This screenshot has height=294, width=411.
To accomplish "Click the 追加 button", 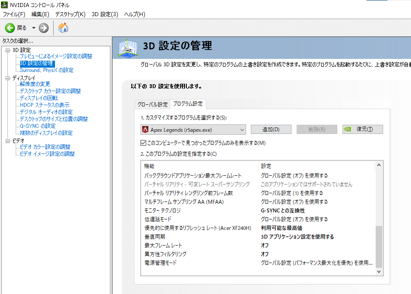I will tap(271, 129).
